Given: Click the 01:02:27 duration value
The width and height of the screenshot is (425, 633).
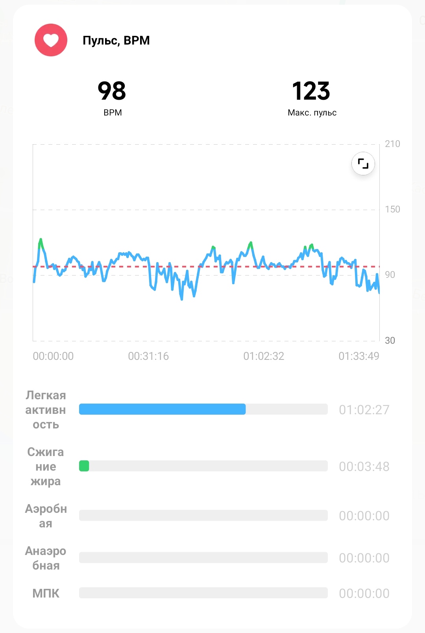Looking at the screenshot, I should click(364, 410).
